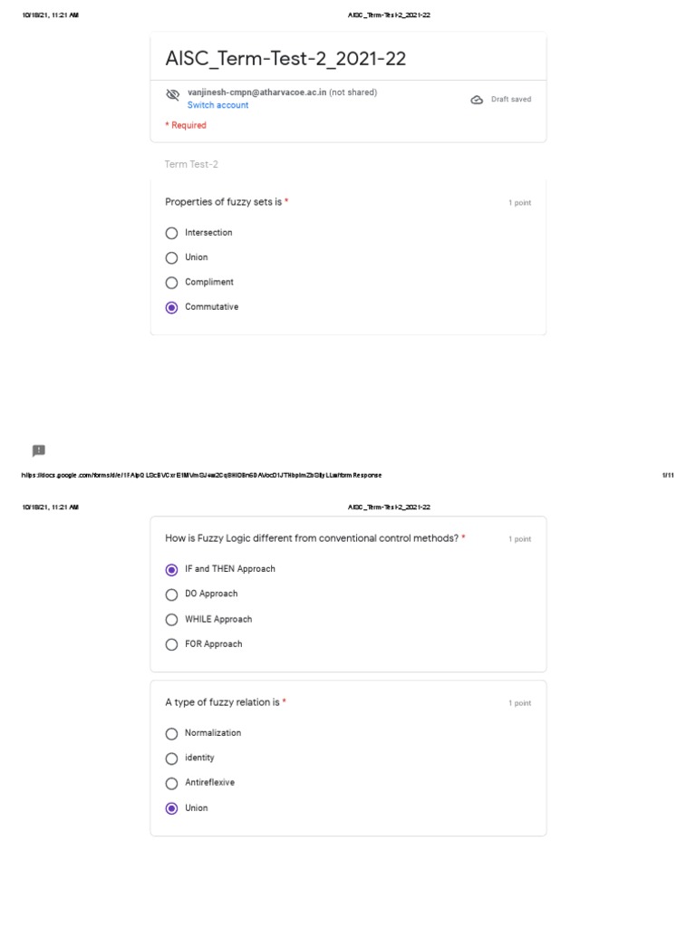
Task: Select the Normalization radio option
Action: (171, 733)
